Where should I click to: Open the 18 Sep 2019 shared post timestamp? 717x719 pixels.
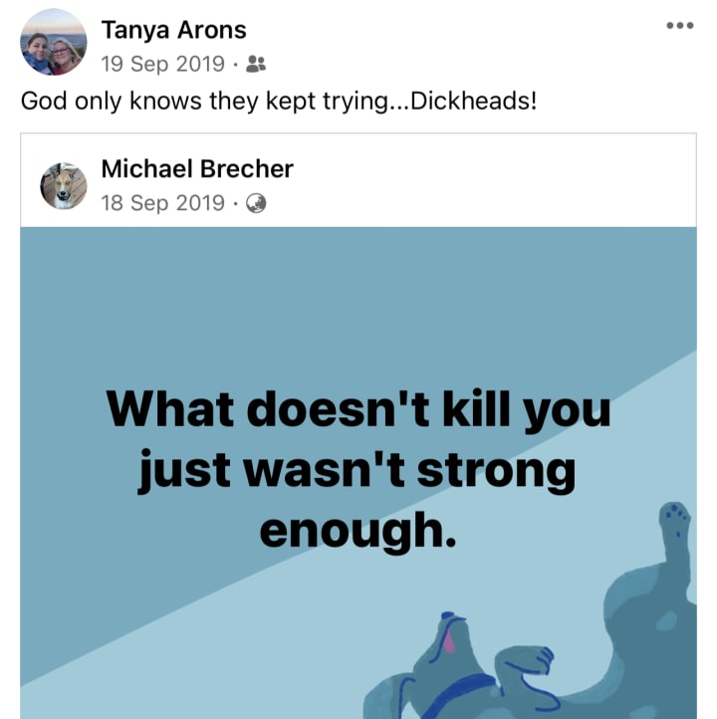[162, 203]
